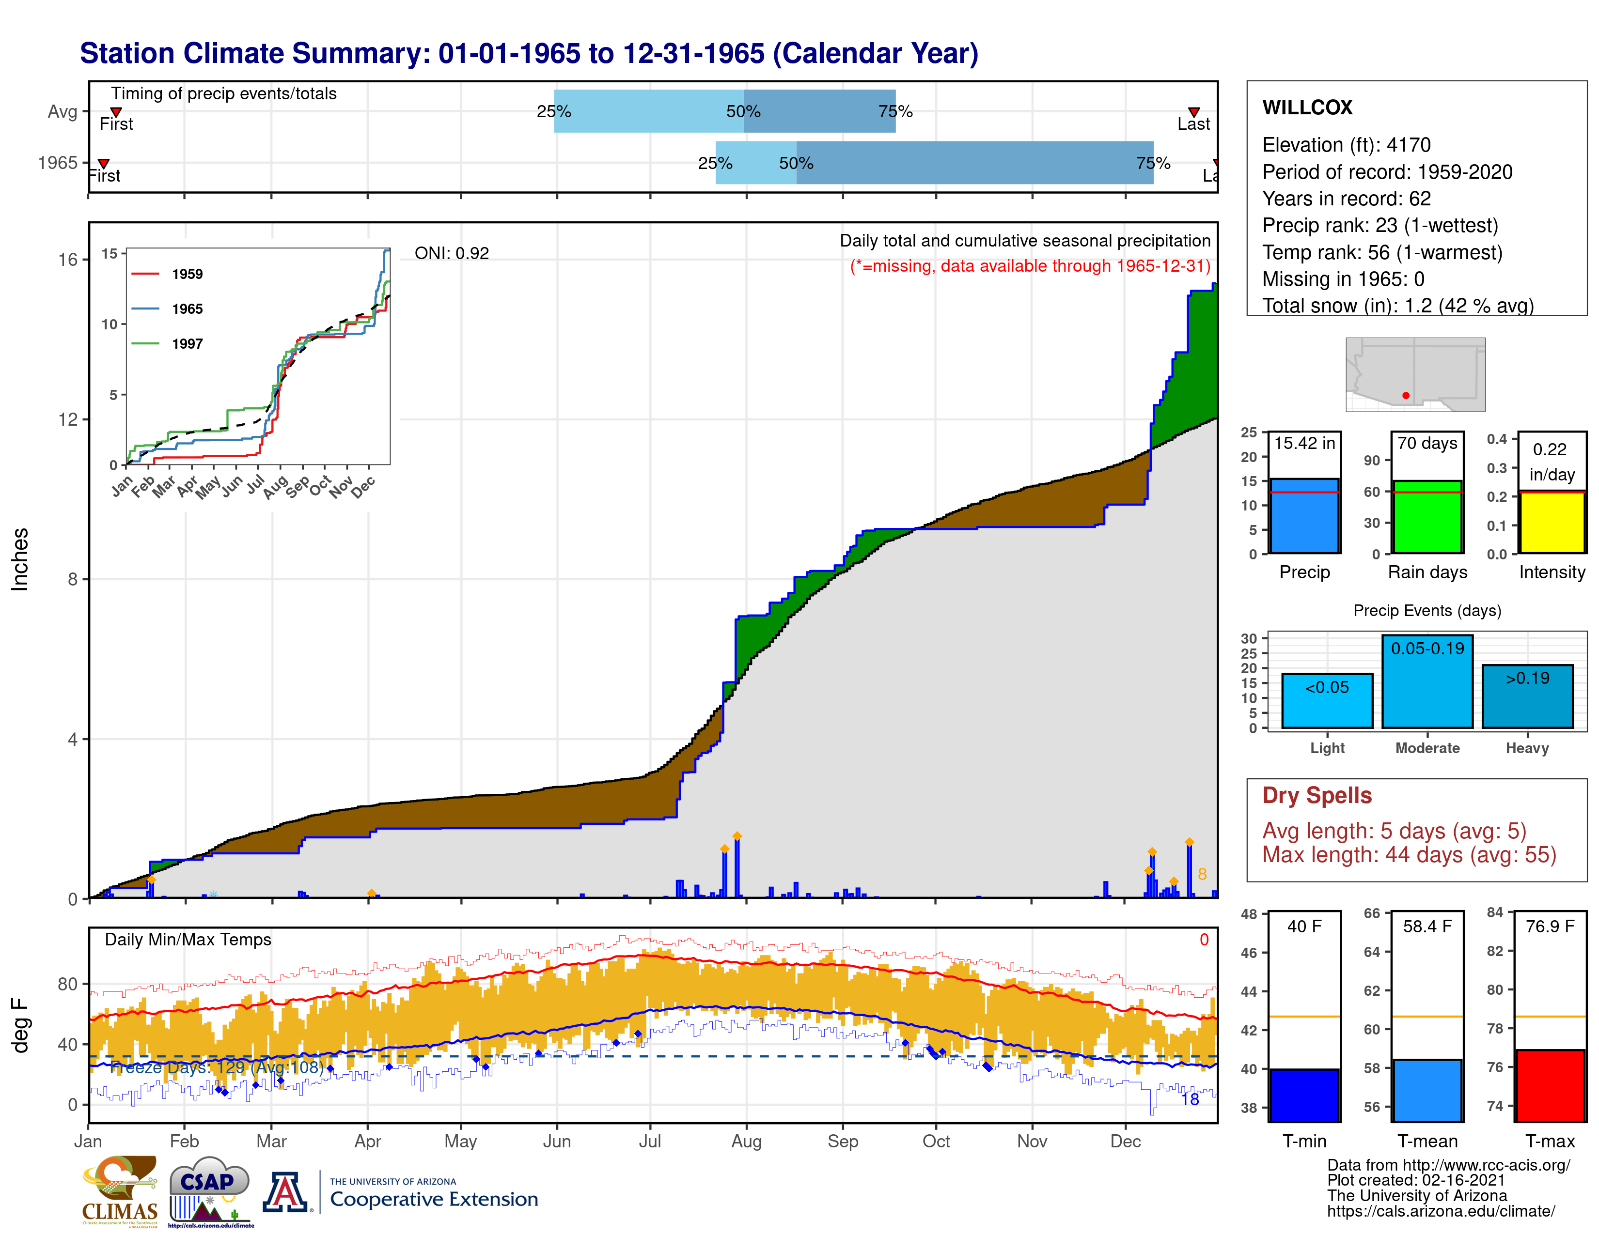Click 'Elevation (ft): 4170' text

click(x=1346, y=145)
